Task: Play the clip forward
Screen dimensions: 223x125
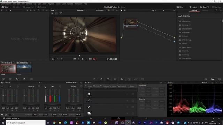Action: (86, 59)
